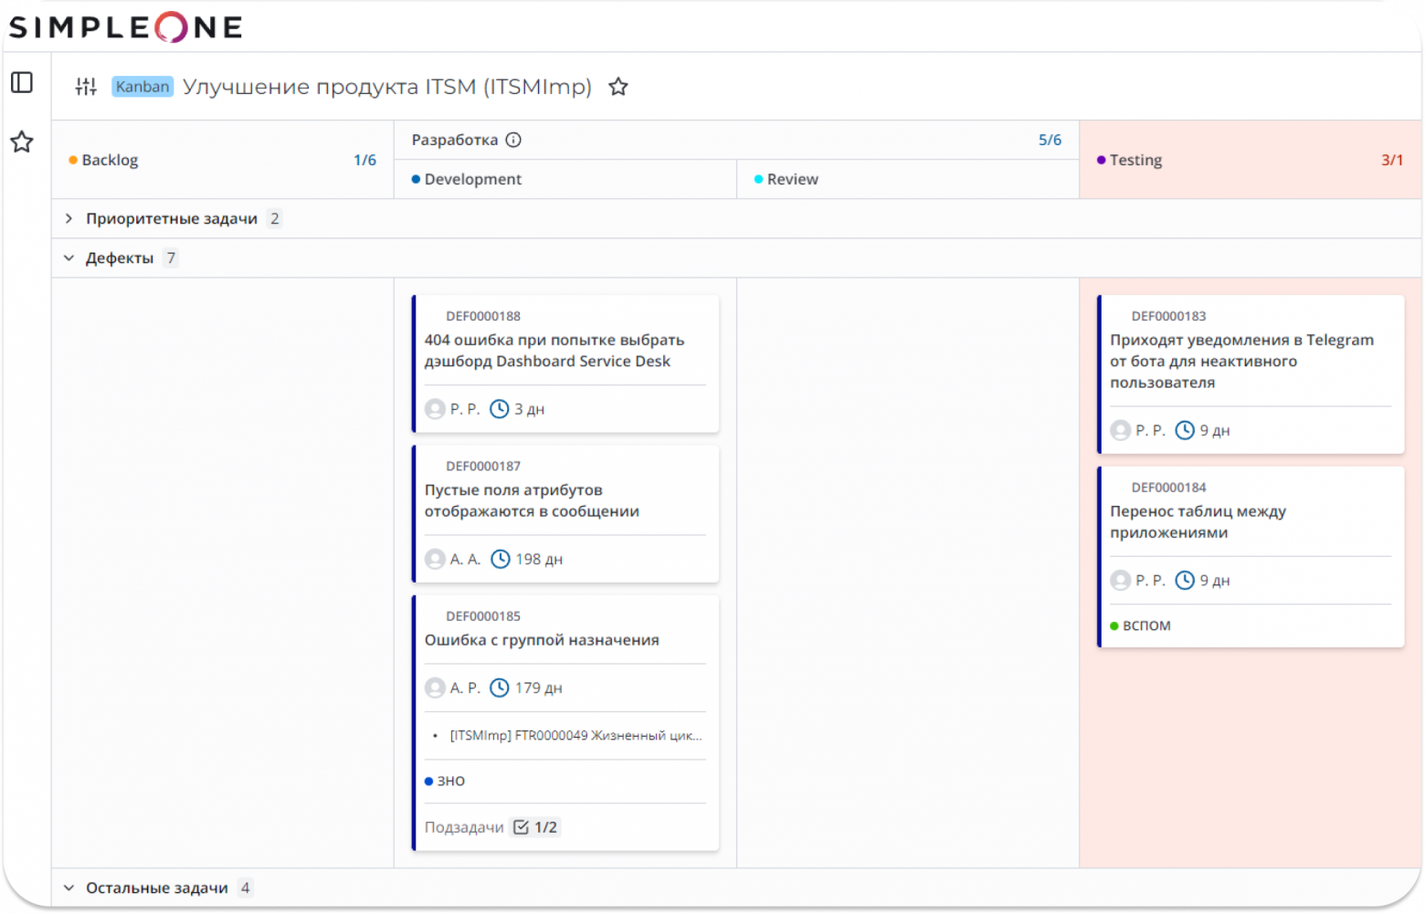Click the sidebar collapse icon top left

point(22,82)
